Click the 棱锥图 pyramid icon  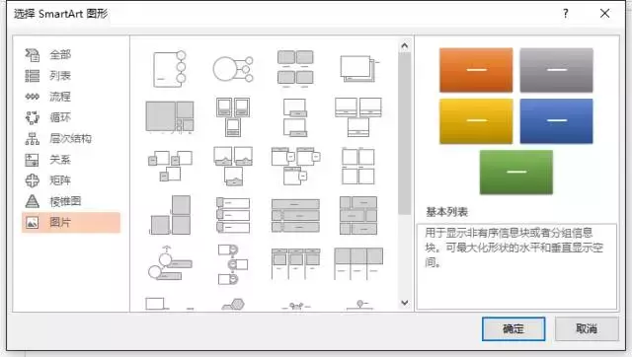(33, 201)
